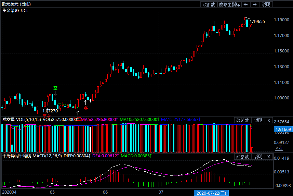Image resolution: width=293 pixels, height=196 pixels.
Task: Toggle 隐藏主指标 to hide main indicator
Action: tap(229, 4)
